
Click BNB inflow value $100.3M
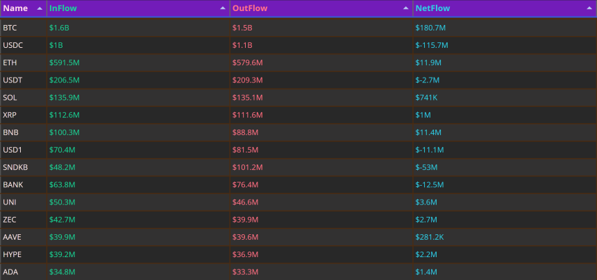click(65, 132)
